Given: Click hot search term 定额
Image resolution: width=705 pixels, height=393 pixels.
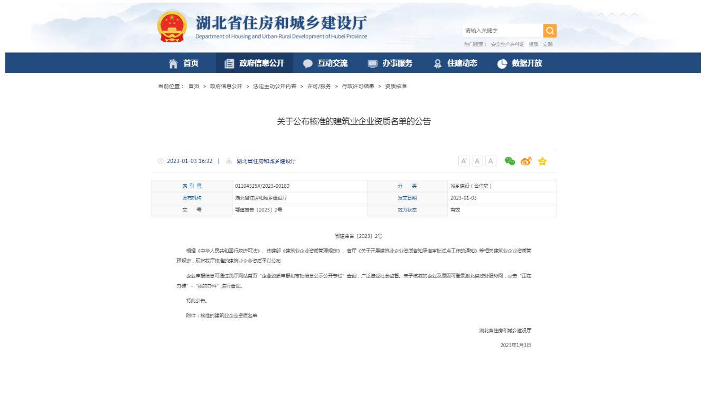Looking at the screenshot, I should pos(548,44).
